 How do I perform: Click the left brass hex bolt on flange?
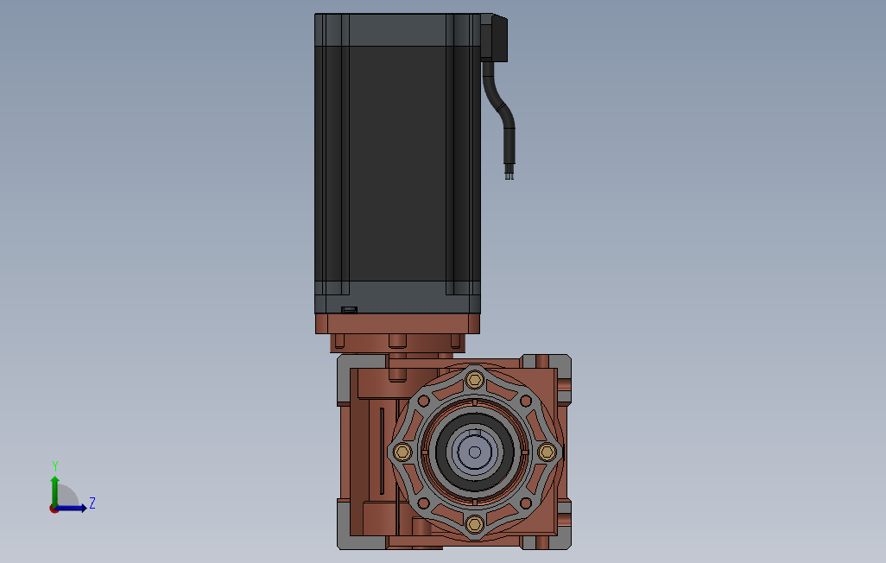(402, 452)
